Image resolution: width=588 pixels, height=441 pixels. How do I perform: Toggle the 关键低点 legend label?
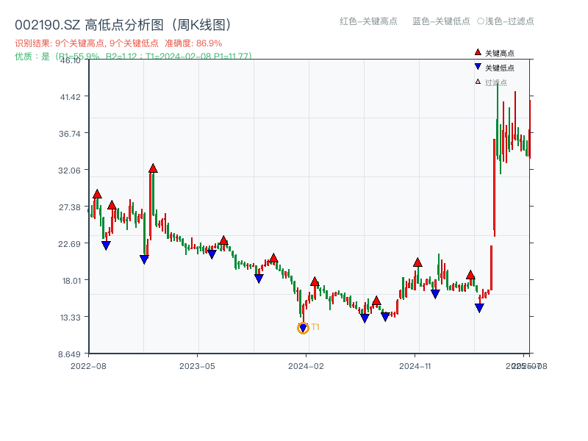point(500,68)
